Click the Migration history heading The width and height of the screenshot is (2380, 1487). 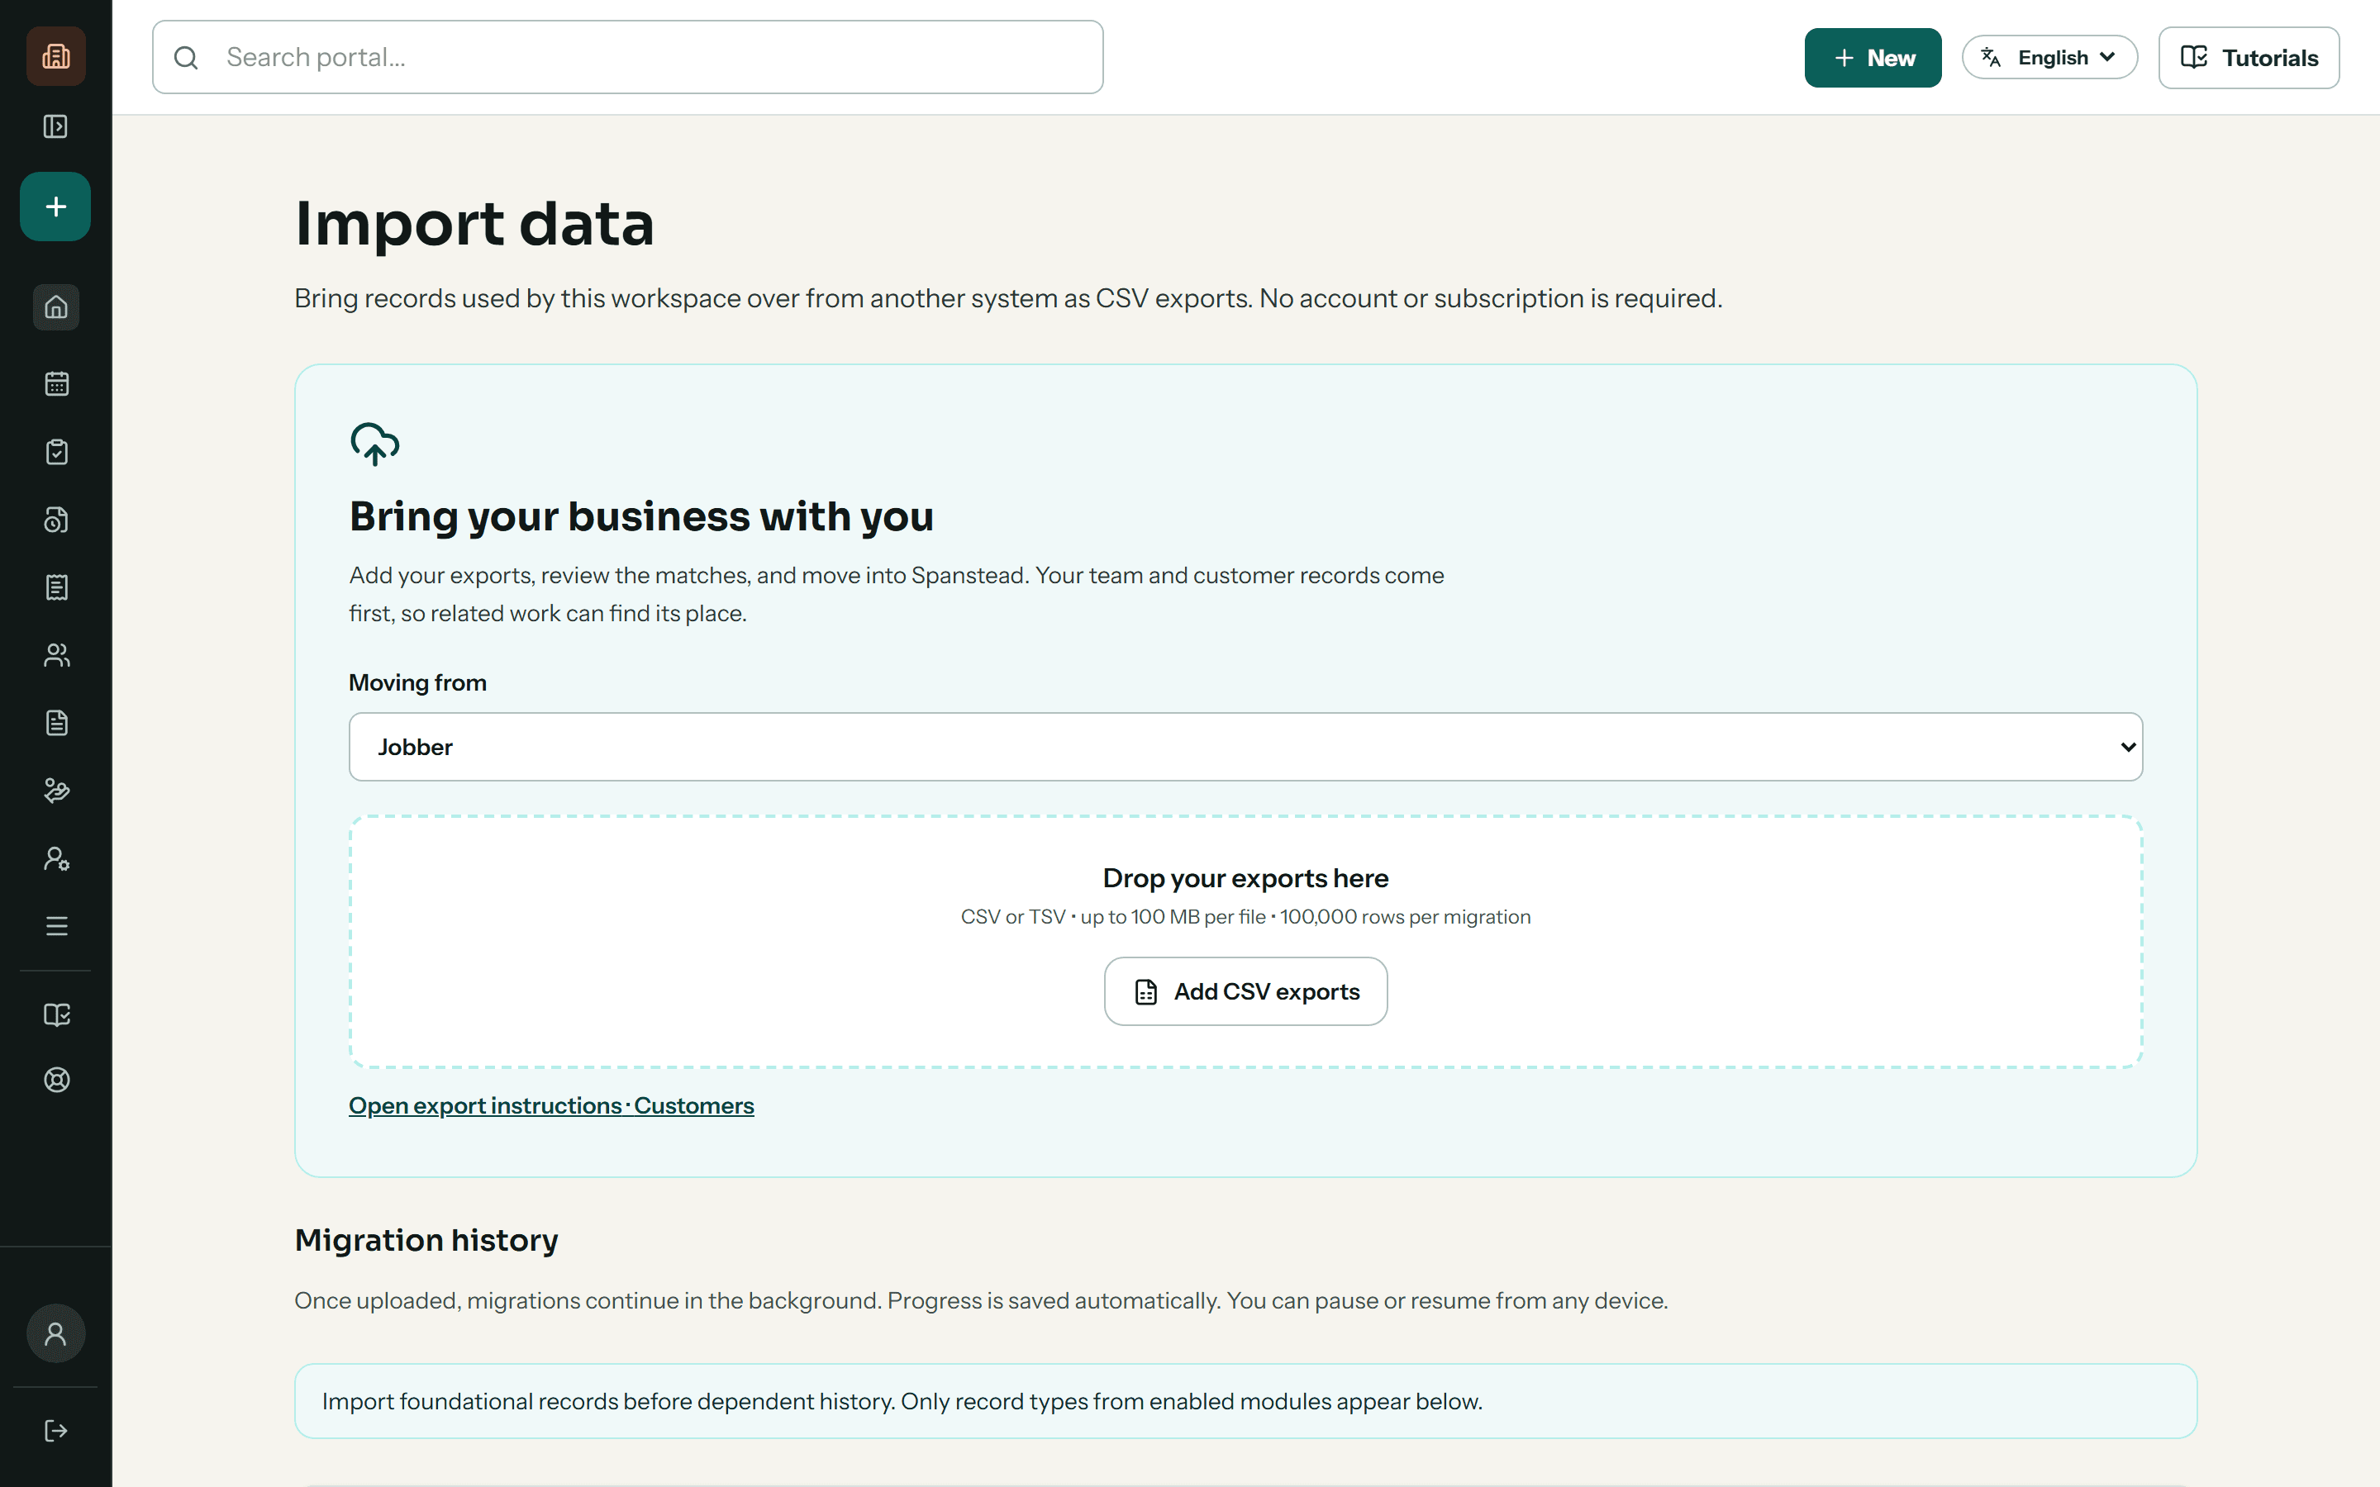426,1240
